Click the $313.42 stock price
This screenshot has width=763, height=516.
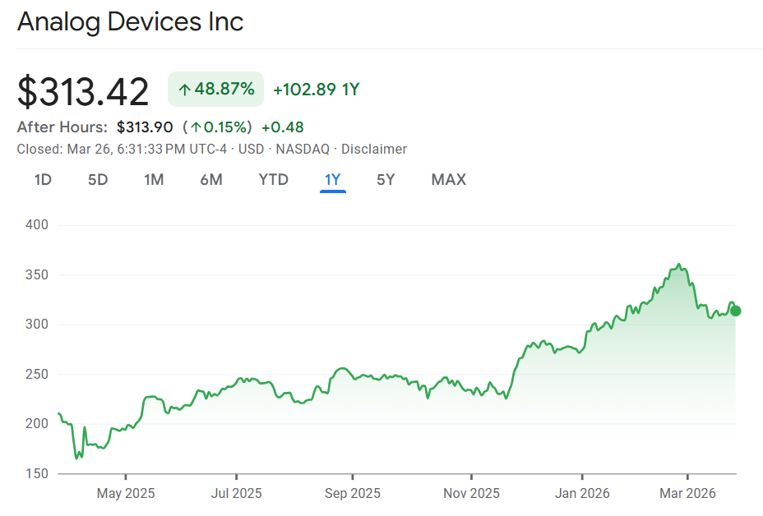[83, 91]
